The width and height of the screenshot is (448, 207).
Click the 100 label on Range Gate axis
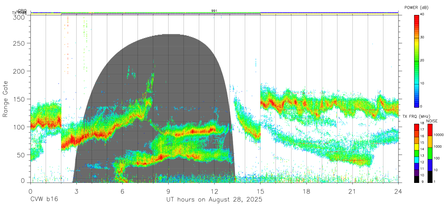(19, 127)
